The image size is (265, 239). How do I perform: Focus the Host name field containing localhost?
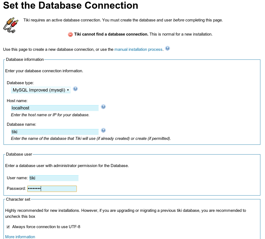[55, 108]
